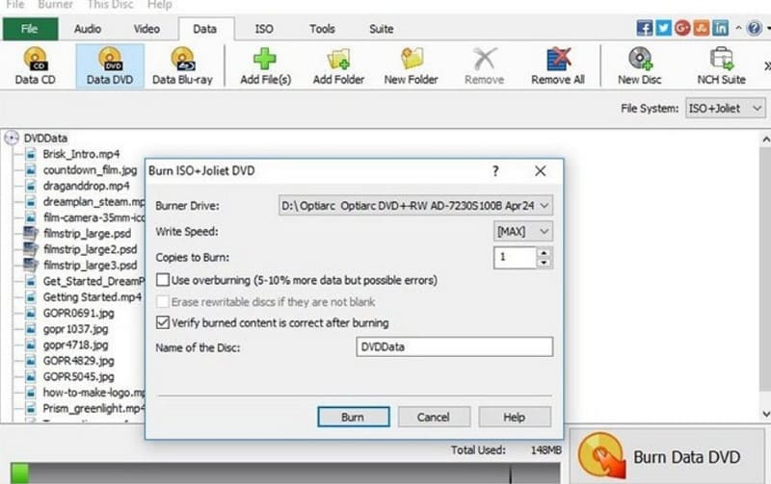Image resolution: width=771 pixels, height=484 pixels.
Task: Enable the Use overburning checkbox
Action: [163, 280]
